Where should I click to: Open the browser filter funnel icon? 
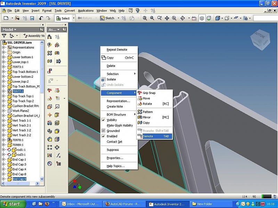(x=4, y=36)
